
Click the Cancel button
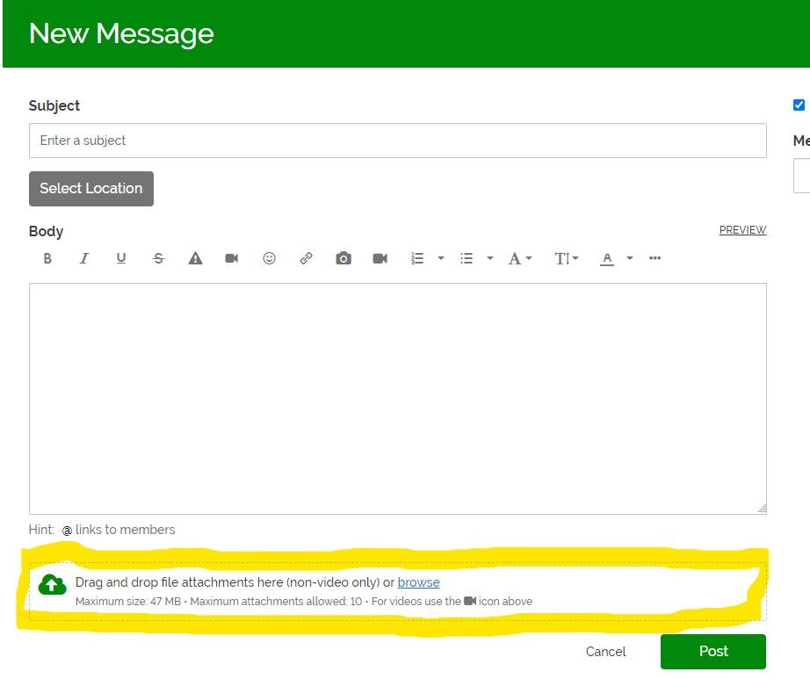[605, 652]
